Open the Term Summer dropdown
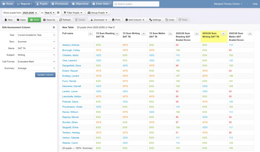 coord(36,42)
